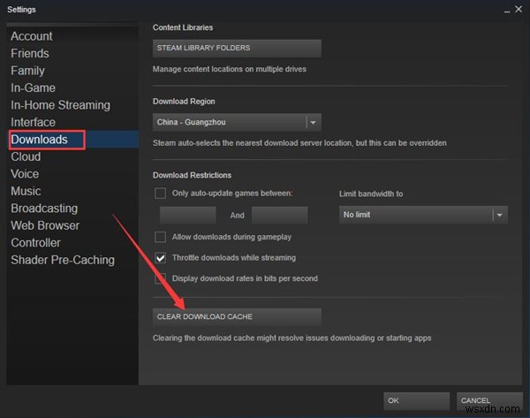
Task: Click the Limit bandwidth to label
Action: (371, 194)
